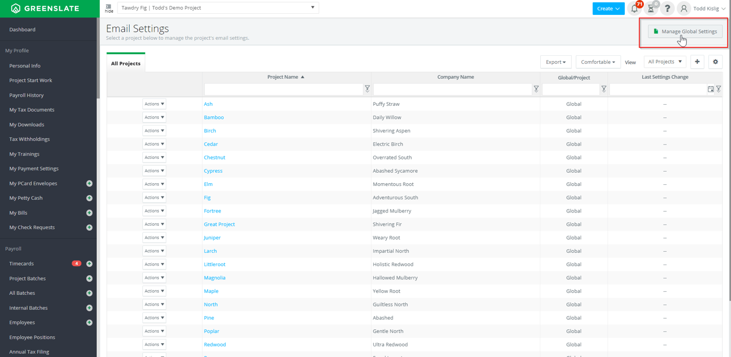
Task: Open the help question mark icon
Action: tap(667, 8)
